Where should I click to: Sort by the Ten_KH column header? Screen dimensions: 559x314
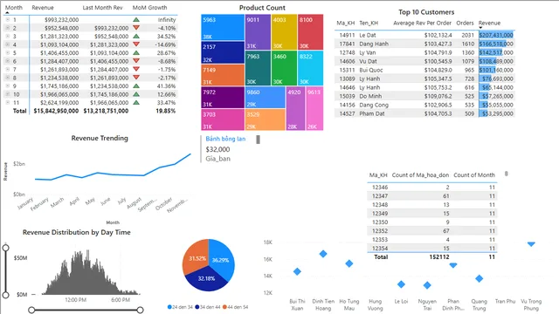(x=369, y=23)
